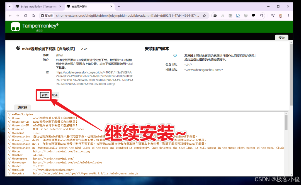Click the shield extension icon

pyautogui.click(x=246, y=16)
